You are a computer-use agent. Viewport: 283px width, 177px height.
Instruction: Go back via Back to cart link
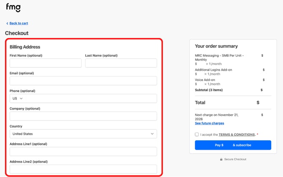click(x=19, y=23)
